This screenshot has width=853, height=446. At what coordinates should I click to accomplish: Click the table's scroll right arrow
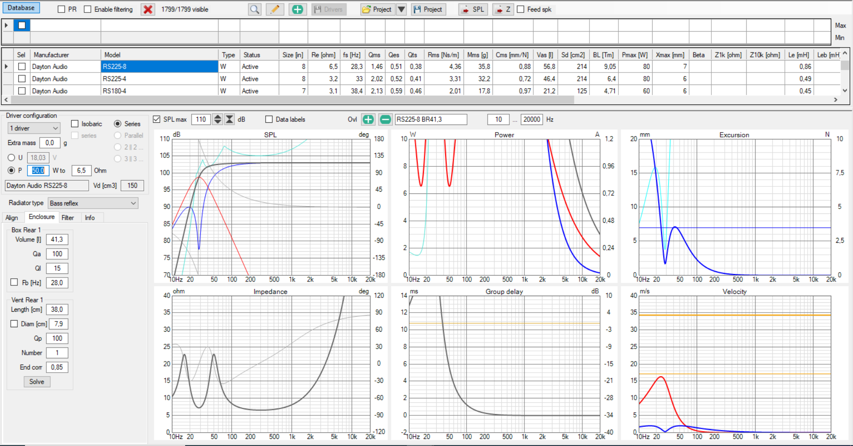point(836,100)
